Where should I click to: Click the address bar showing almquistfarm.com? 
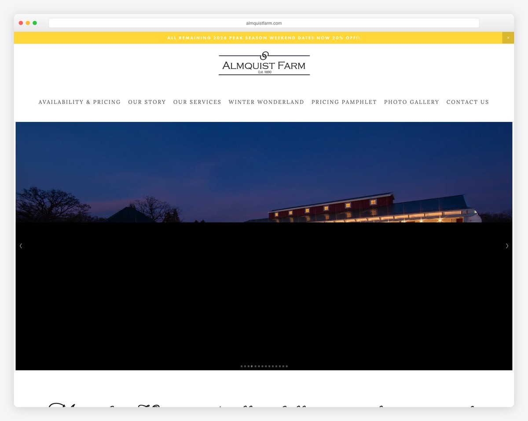click(x=264, y=22)
